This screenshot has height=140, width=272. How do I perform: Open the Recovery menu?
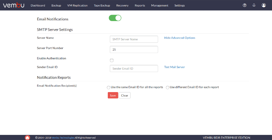point(122,5)
